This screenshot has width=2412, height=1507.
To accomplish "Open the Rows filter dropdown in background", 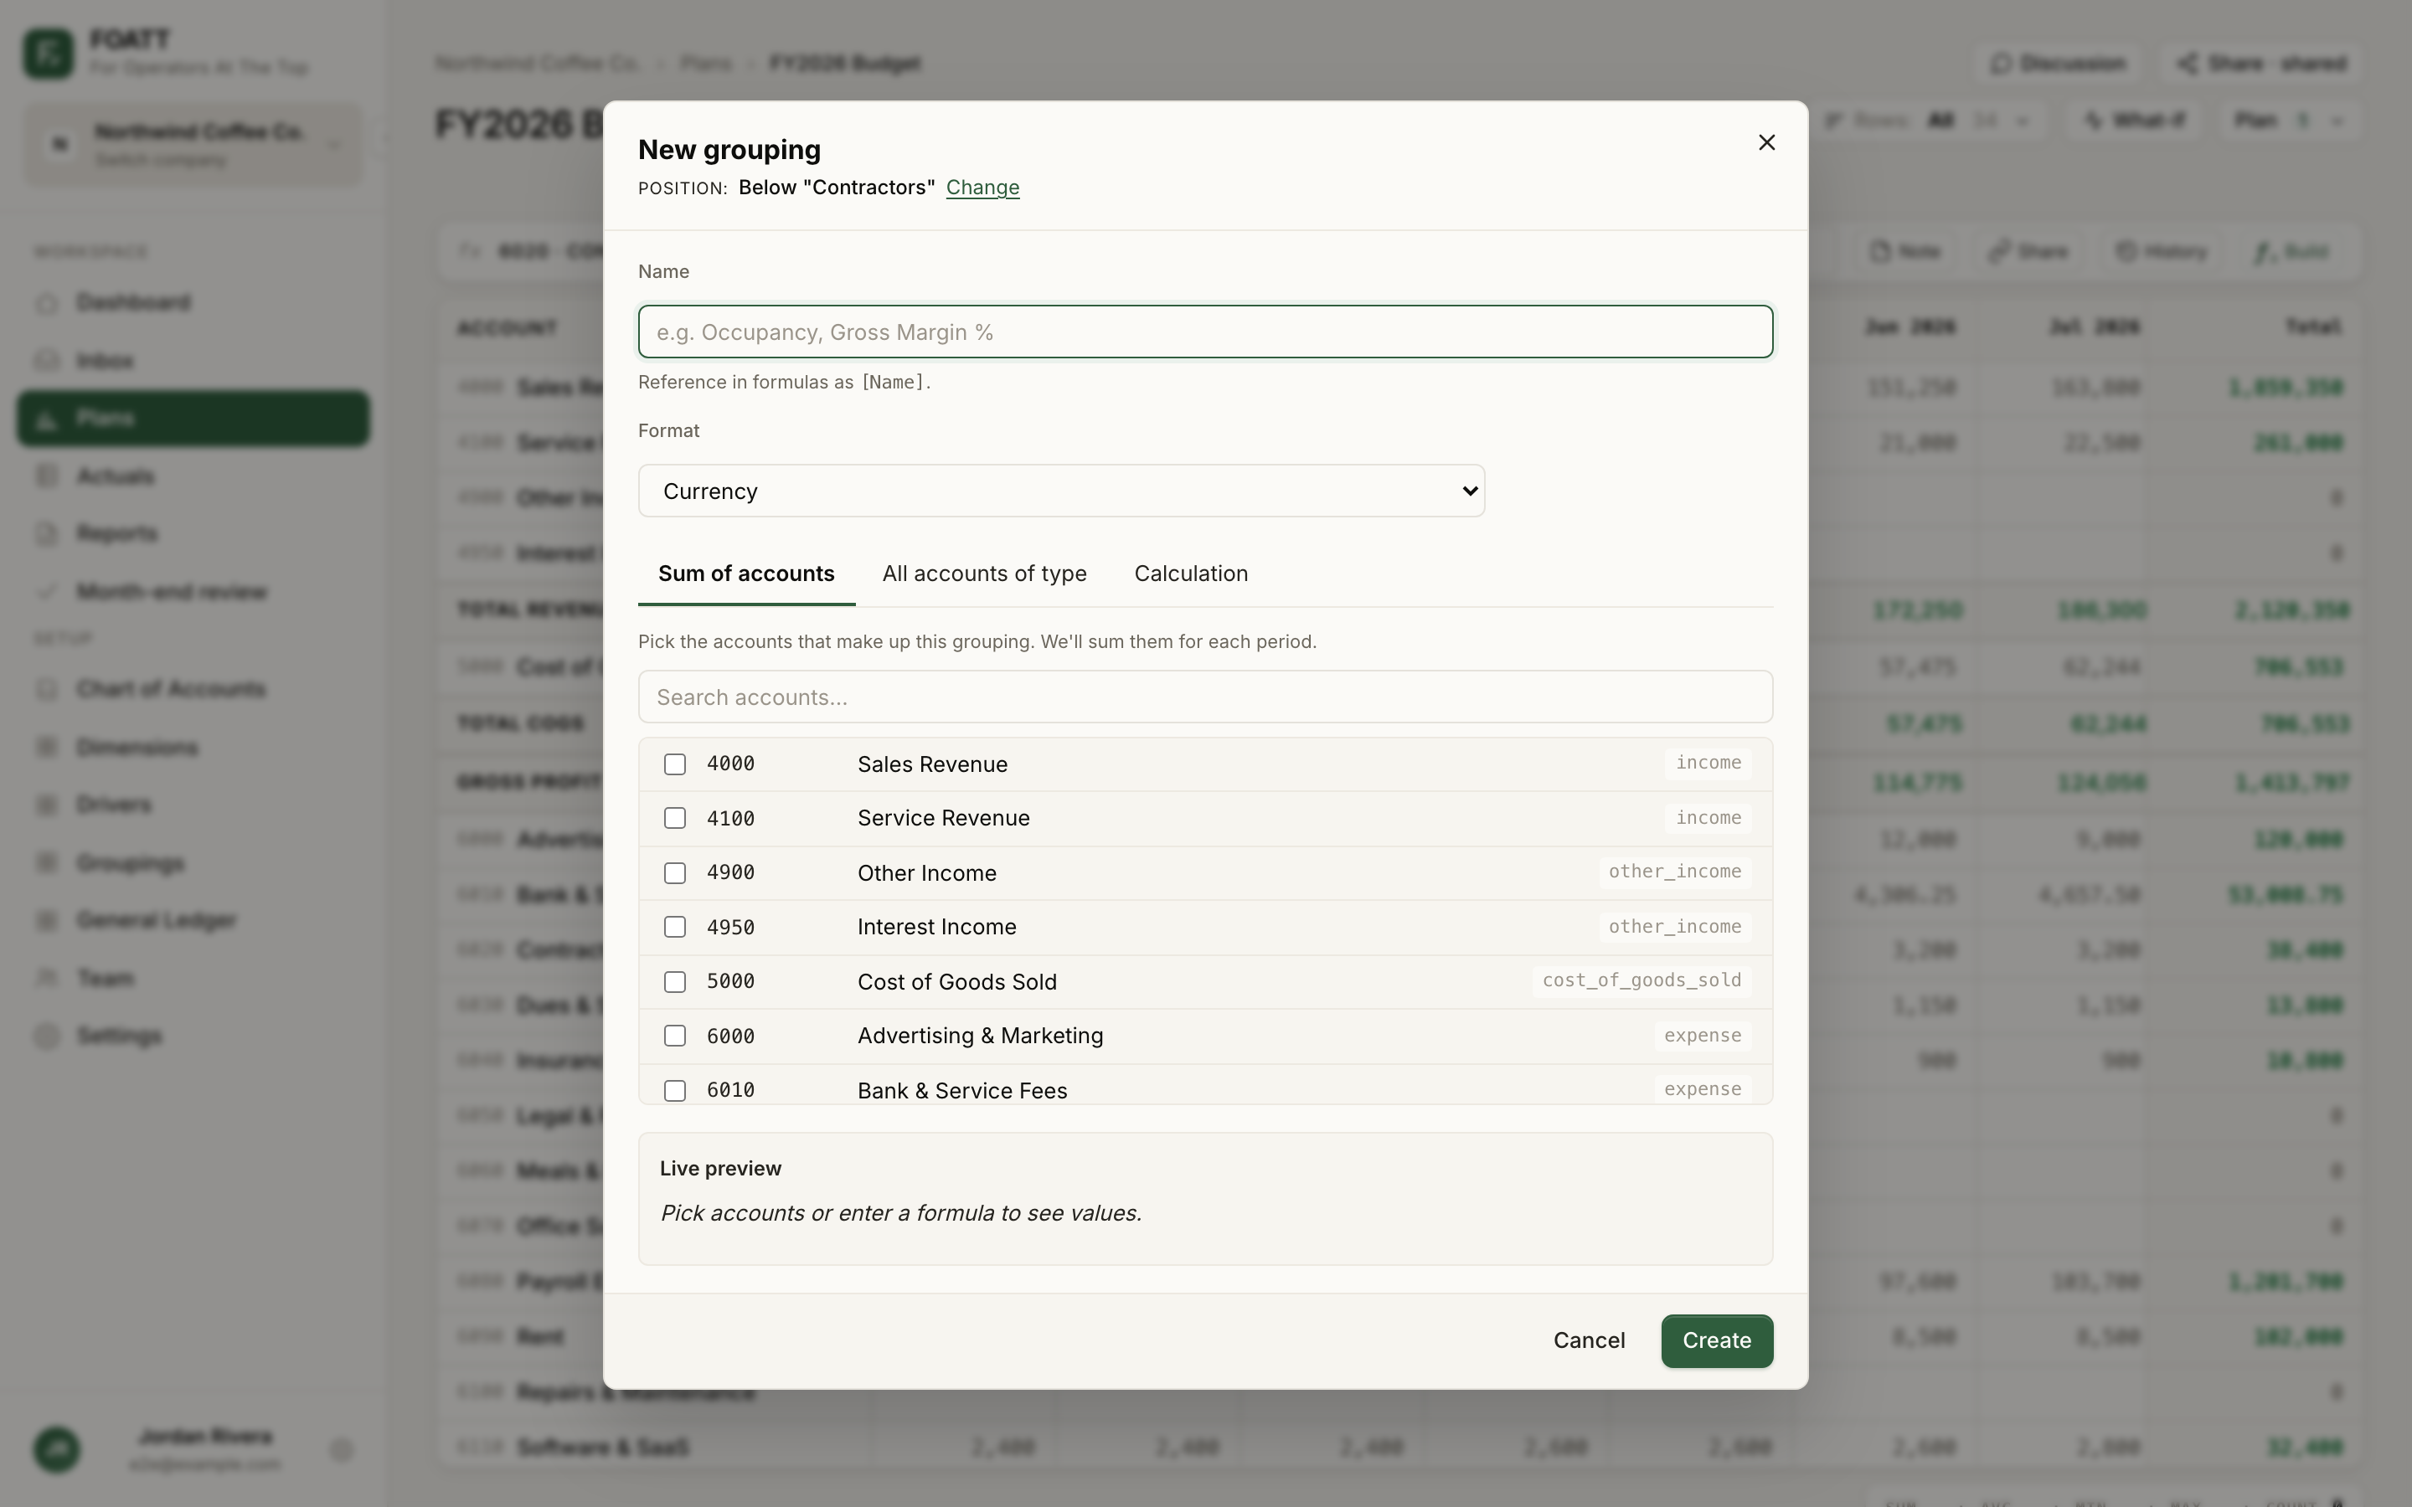I will (1928, 121).
